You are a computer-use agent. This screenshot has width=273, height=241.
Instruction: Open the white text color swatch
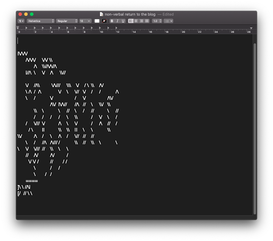(97, 21)
